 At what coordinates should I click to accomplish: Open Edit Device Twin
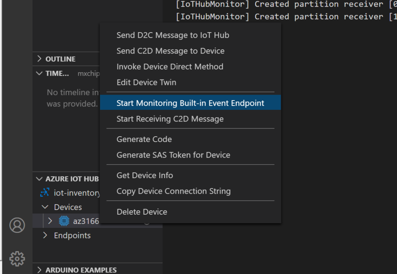[147, 82]
